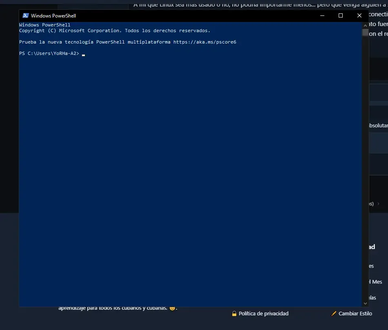
Task: Click the PowerShell icon in the title bar
Action: (x=25, y=15)
